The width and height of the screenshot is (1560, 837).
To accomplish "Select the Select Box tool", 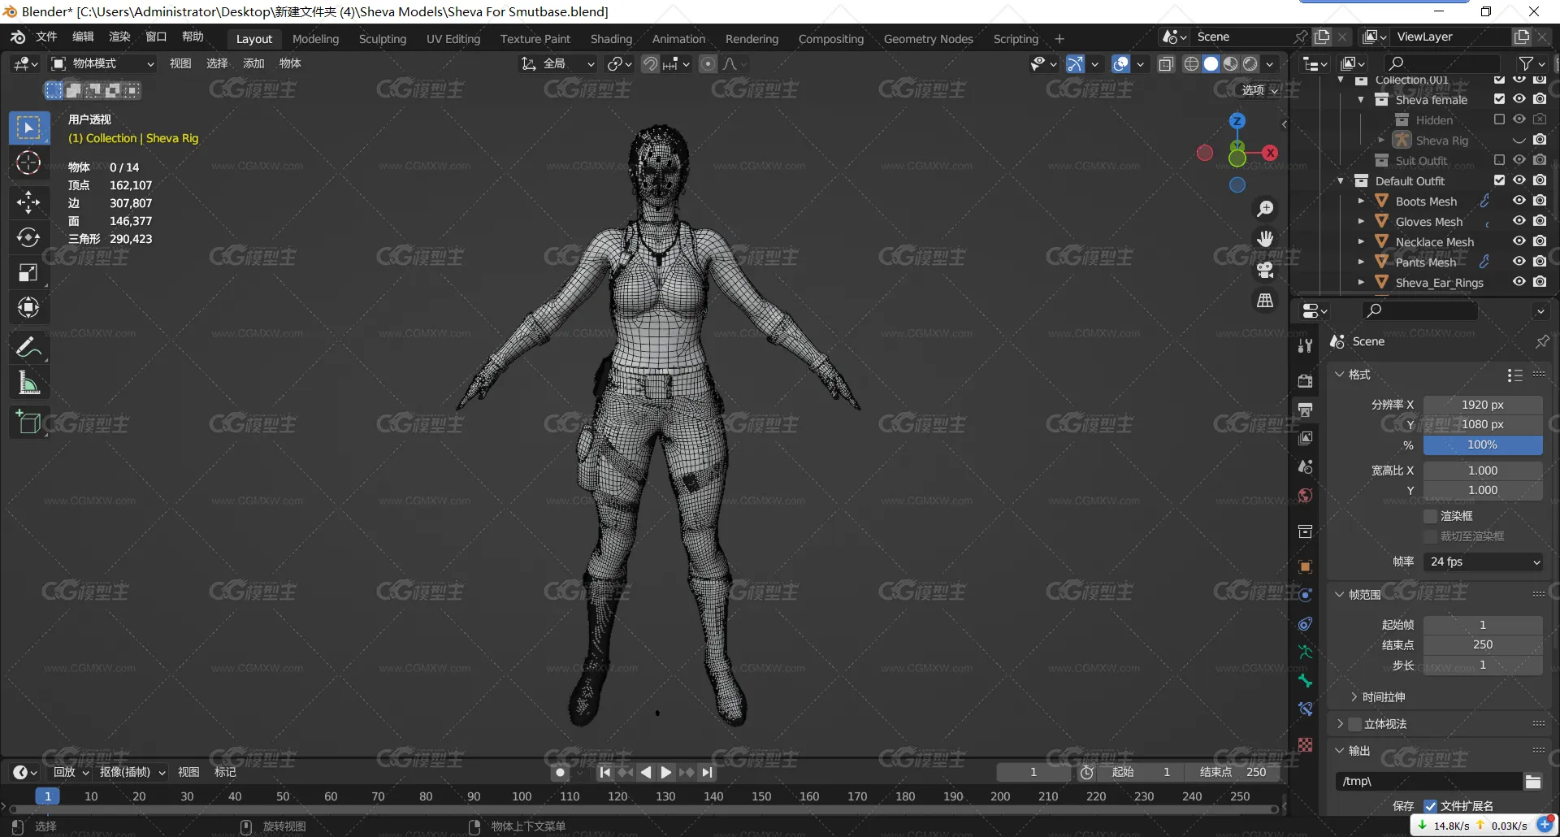I will coord(28,128).
